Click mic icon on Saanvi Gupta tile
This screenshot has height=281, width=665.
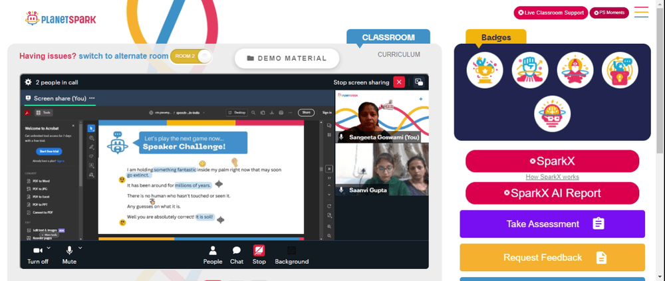click(x=341, y=190)
